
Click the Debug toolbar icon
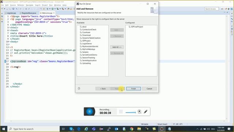click(x=48, y=9)
